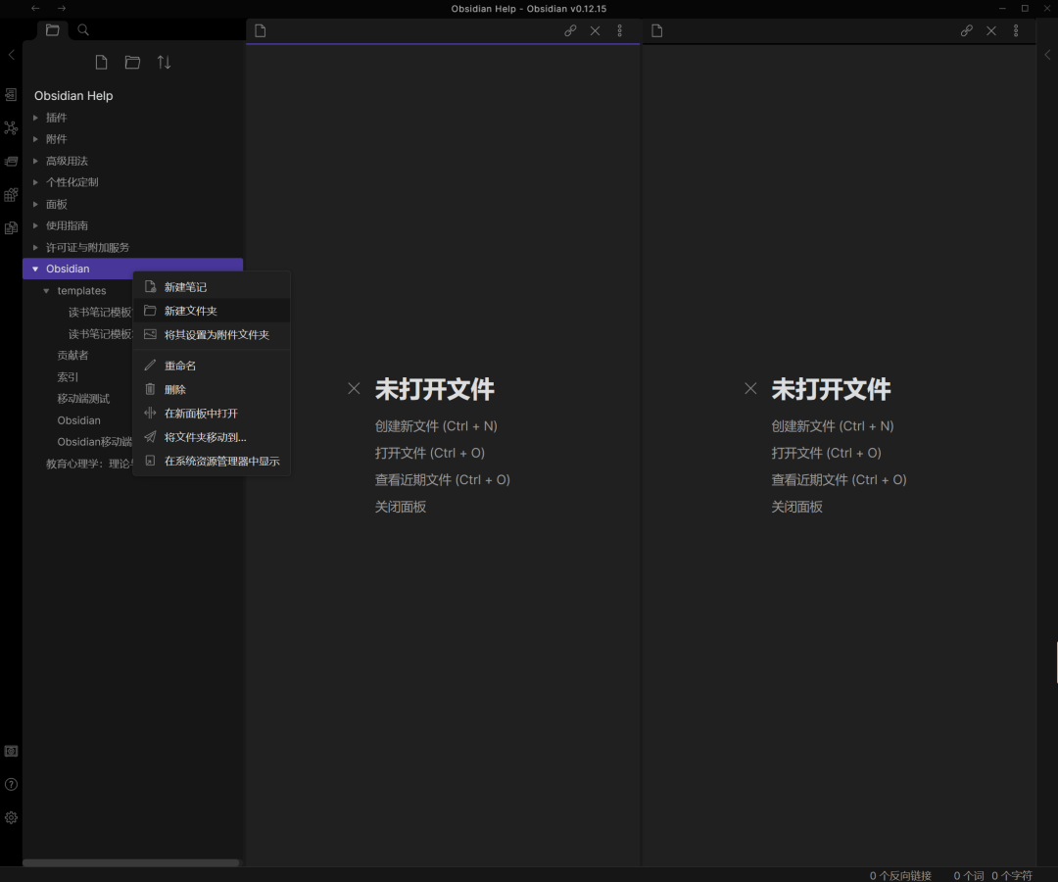Click the blocks grid ribbon icon
The image size is (1058, 882).
(x=11, y=194)
